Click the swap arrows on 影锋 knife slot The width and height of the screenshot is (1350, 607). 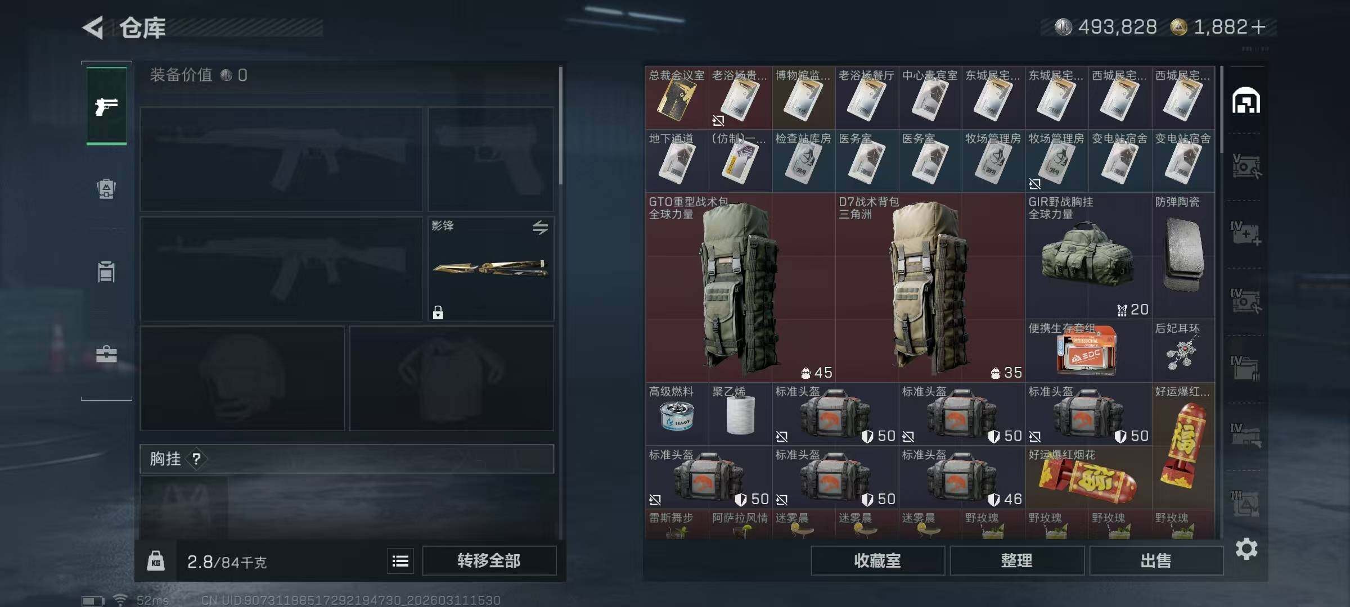coord(540,228)
